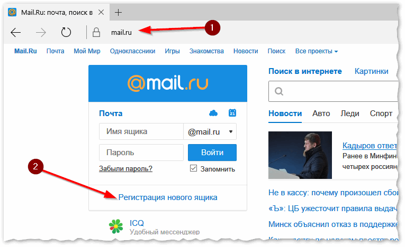Viewport: 405px width, 247px height.
Task: Select the Mail.Ru top navigation item
Action: click(25, 51)
